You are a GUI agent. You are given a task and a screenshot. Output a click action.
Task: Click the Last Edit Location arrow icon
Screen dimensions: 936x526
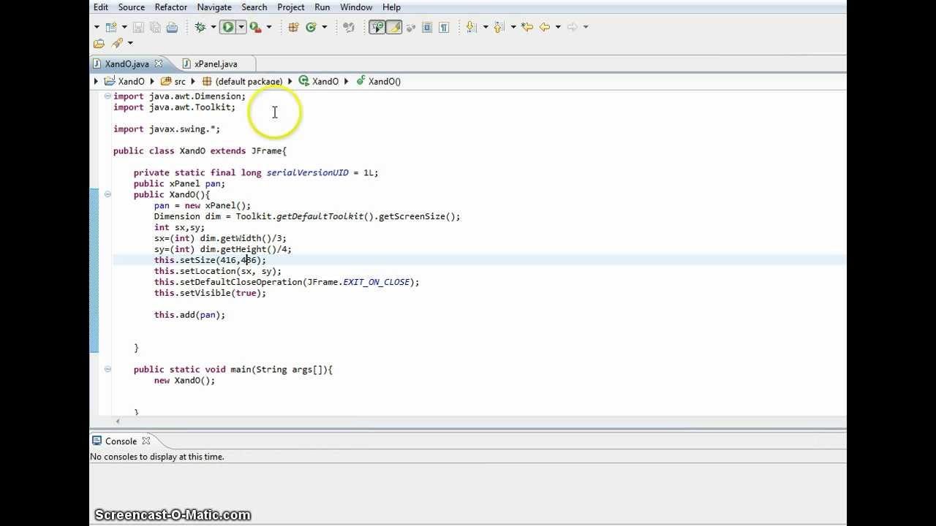[526, 27]
